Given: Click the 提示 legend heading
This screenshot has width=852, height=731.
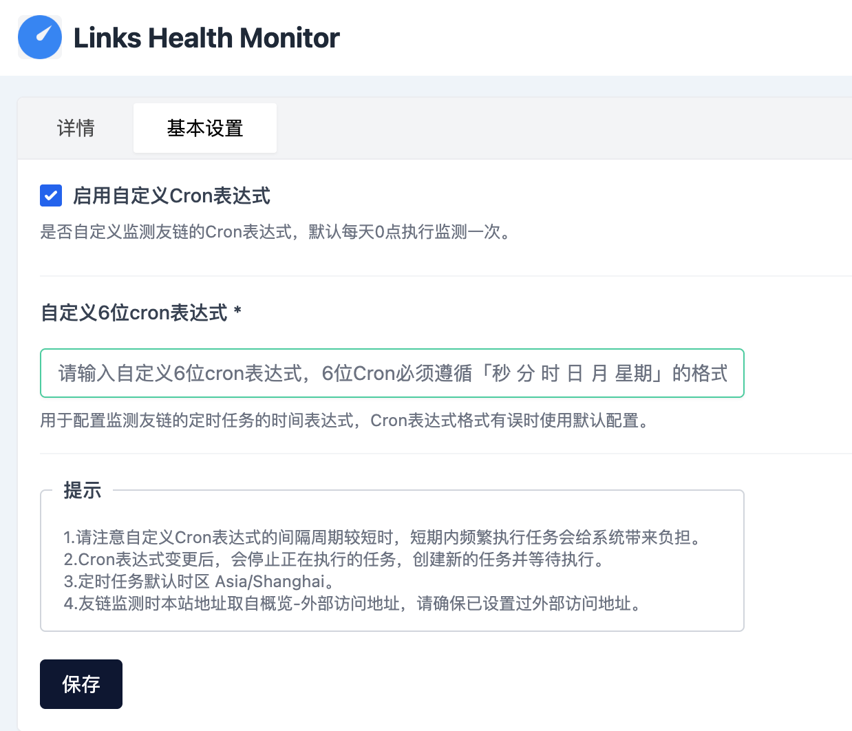Looking at the screenshot, I should click(x=83, y=490).
